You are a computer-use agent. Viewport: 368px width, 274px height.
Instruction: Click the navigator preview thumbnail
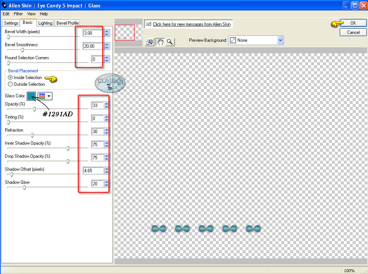[x=128, y=32]
